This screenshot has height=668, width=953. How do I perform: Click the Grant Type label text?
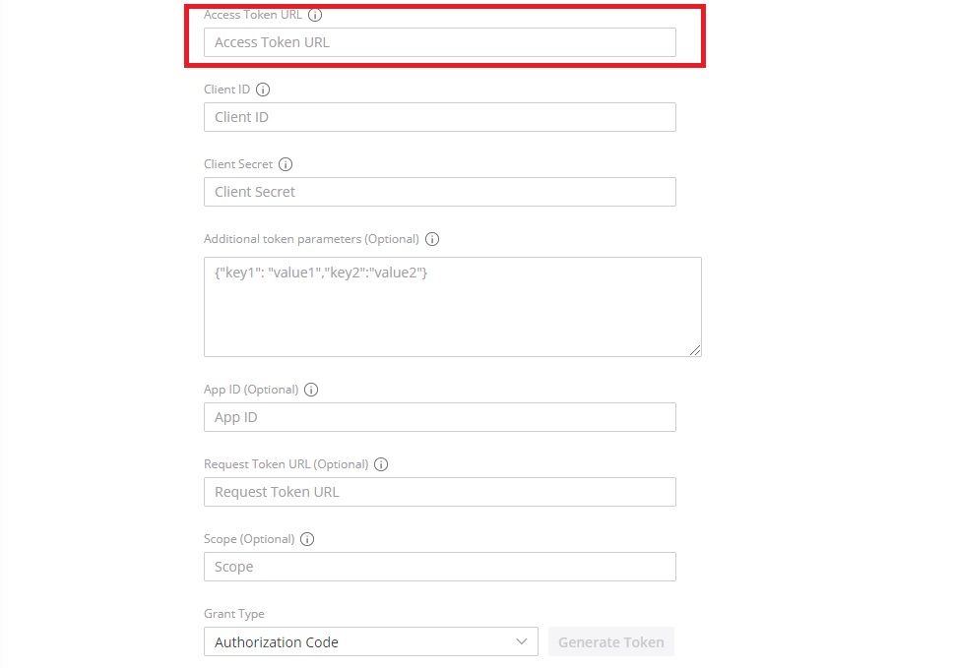coord(234,614)
